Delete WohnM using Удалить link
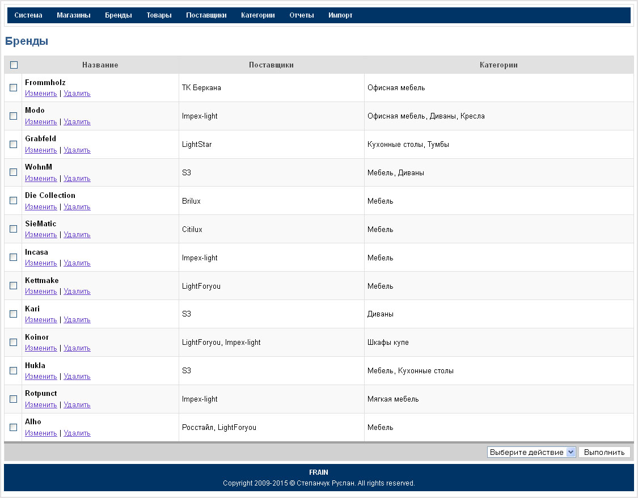This screenshot has width=638, height=498. 77,178
